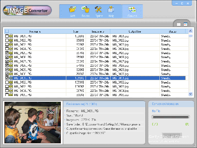This screenshot has height=148, width=197.
Task: Uncheck the box for MG_0425
Action: tap(7, 53)
